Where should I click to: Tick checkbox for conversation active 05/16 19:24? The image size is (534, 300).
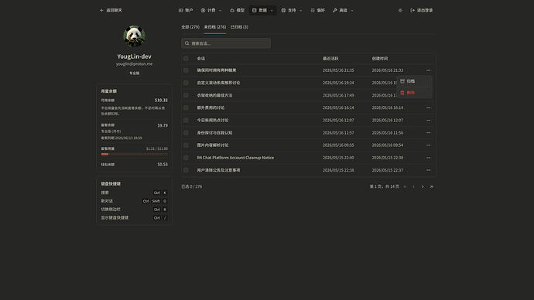point(186,83)
